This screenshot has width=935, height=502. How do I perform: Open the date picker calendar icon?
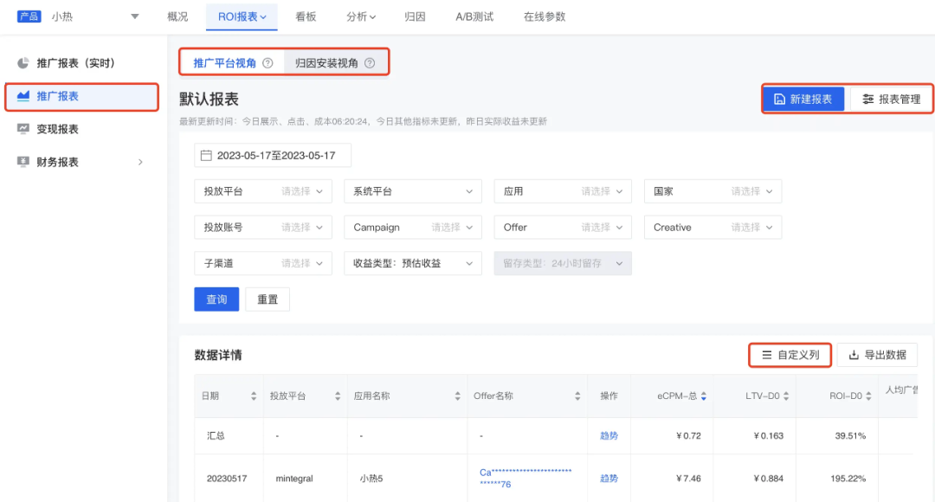tap(204, 155)
